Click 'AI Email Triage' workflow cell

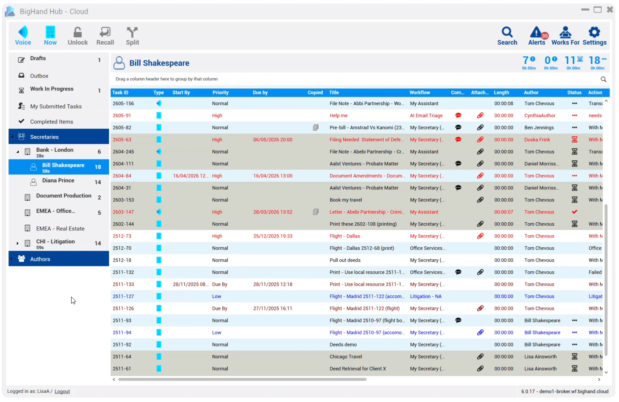tap(426, 115)
